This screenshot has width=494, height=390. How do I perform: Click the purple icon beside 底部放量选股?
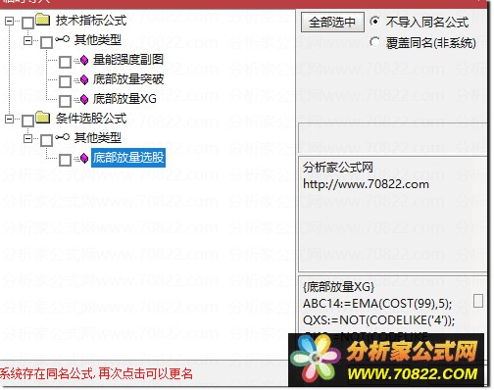click(x=84, y=158)
